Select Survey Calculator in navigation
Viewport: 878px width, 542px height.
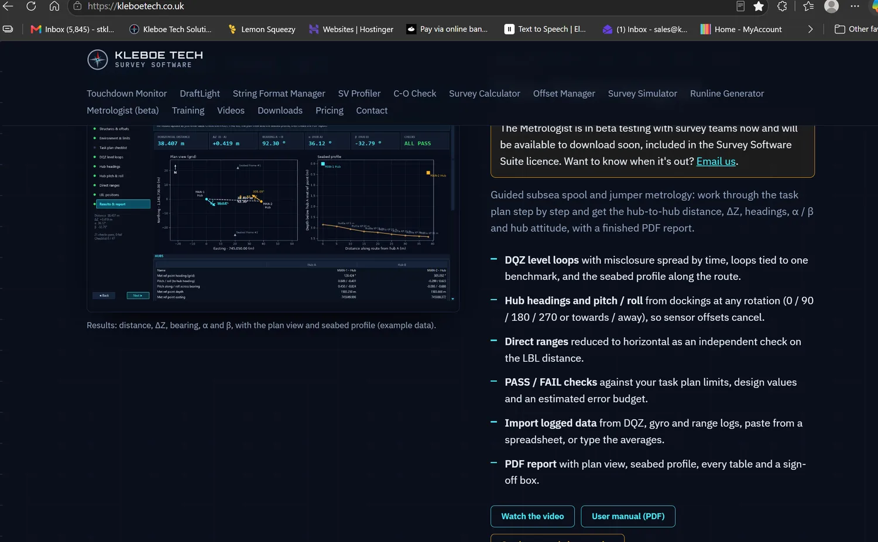tap(484, 94)
